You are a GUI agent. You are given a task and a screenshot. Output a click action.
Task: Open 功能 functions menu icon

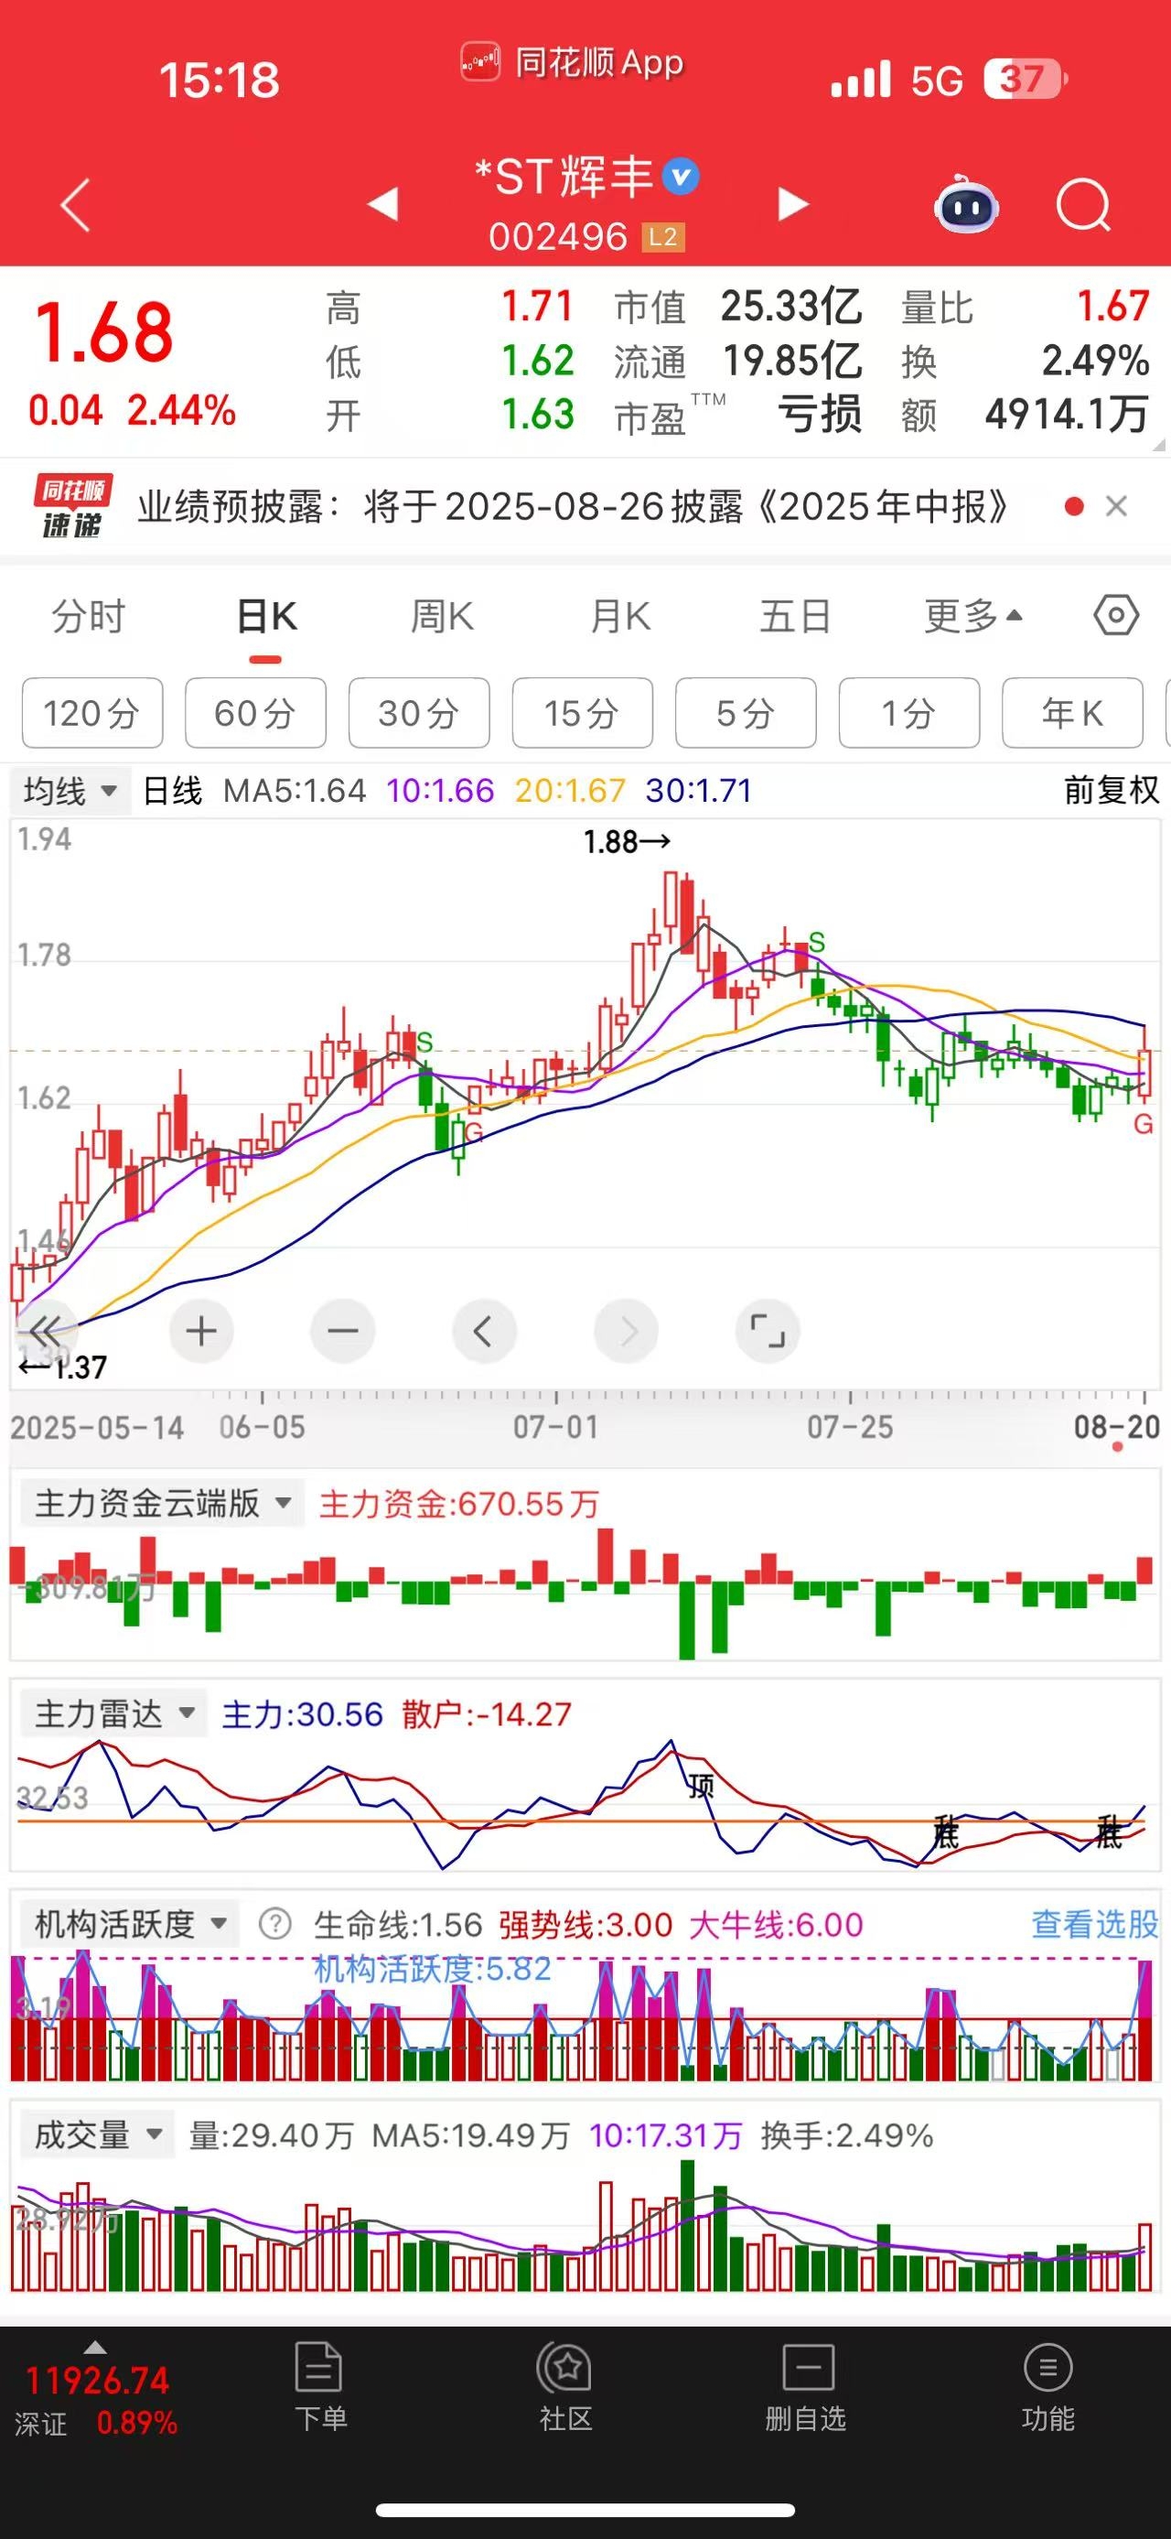coord(1047,2386)
